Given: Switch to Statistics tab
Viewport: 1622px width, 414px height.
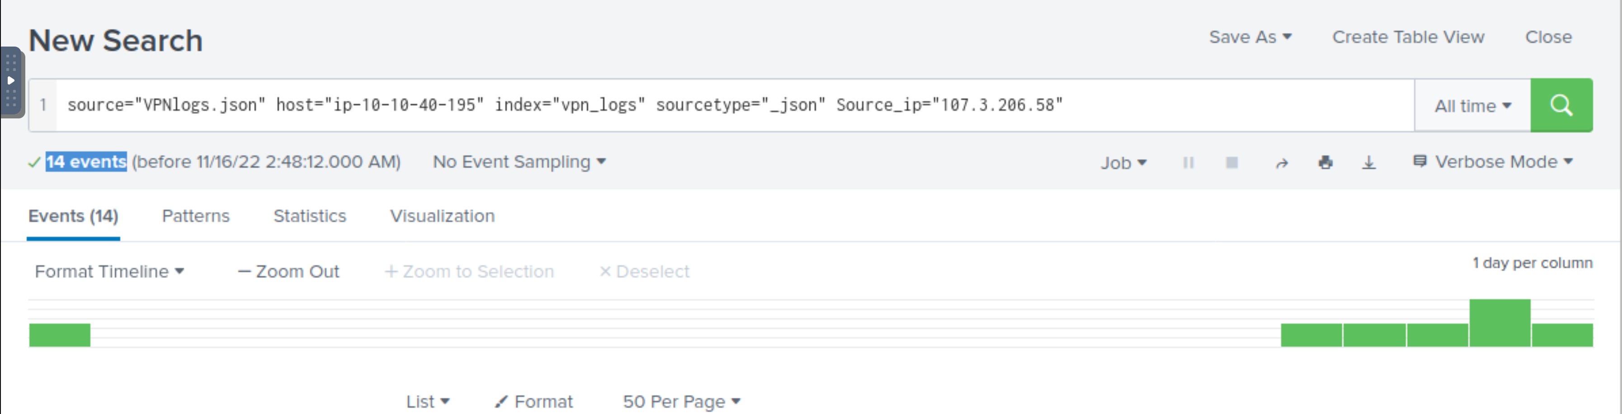Looking at the screenshot, I should 310,216.
